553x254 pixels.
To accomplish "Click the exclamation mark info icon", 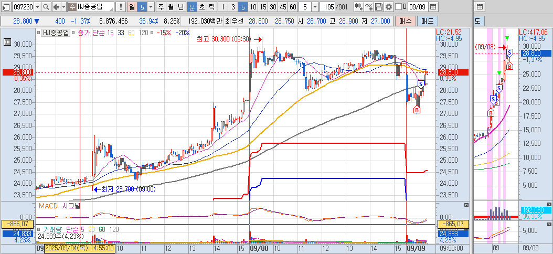I will coord(121,7).
